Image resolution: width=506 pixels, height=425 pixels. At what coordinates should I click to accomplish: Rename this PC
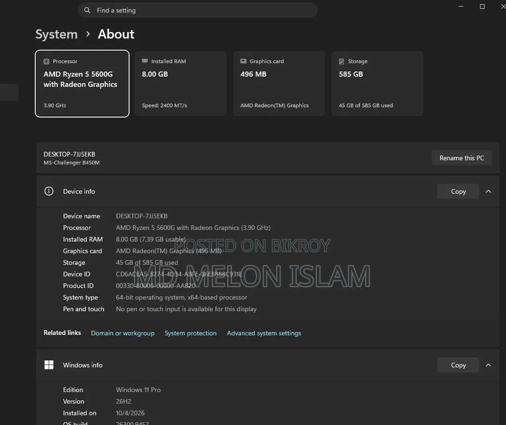point(461,158)
